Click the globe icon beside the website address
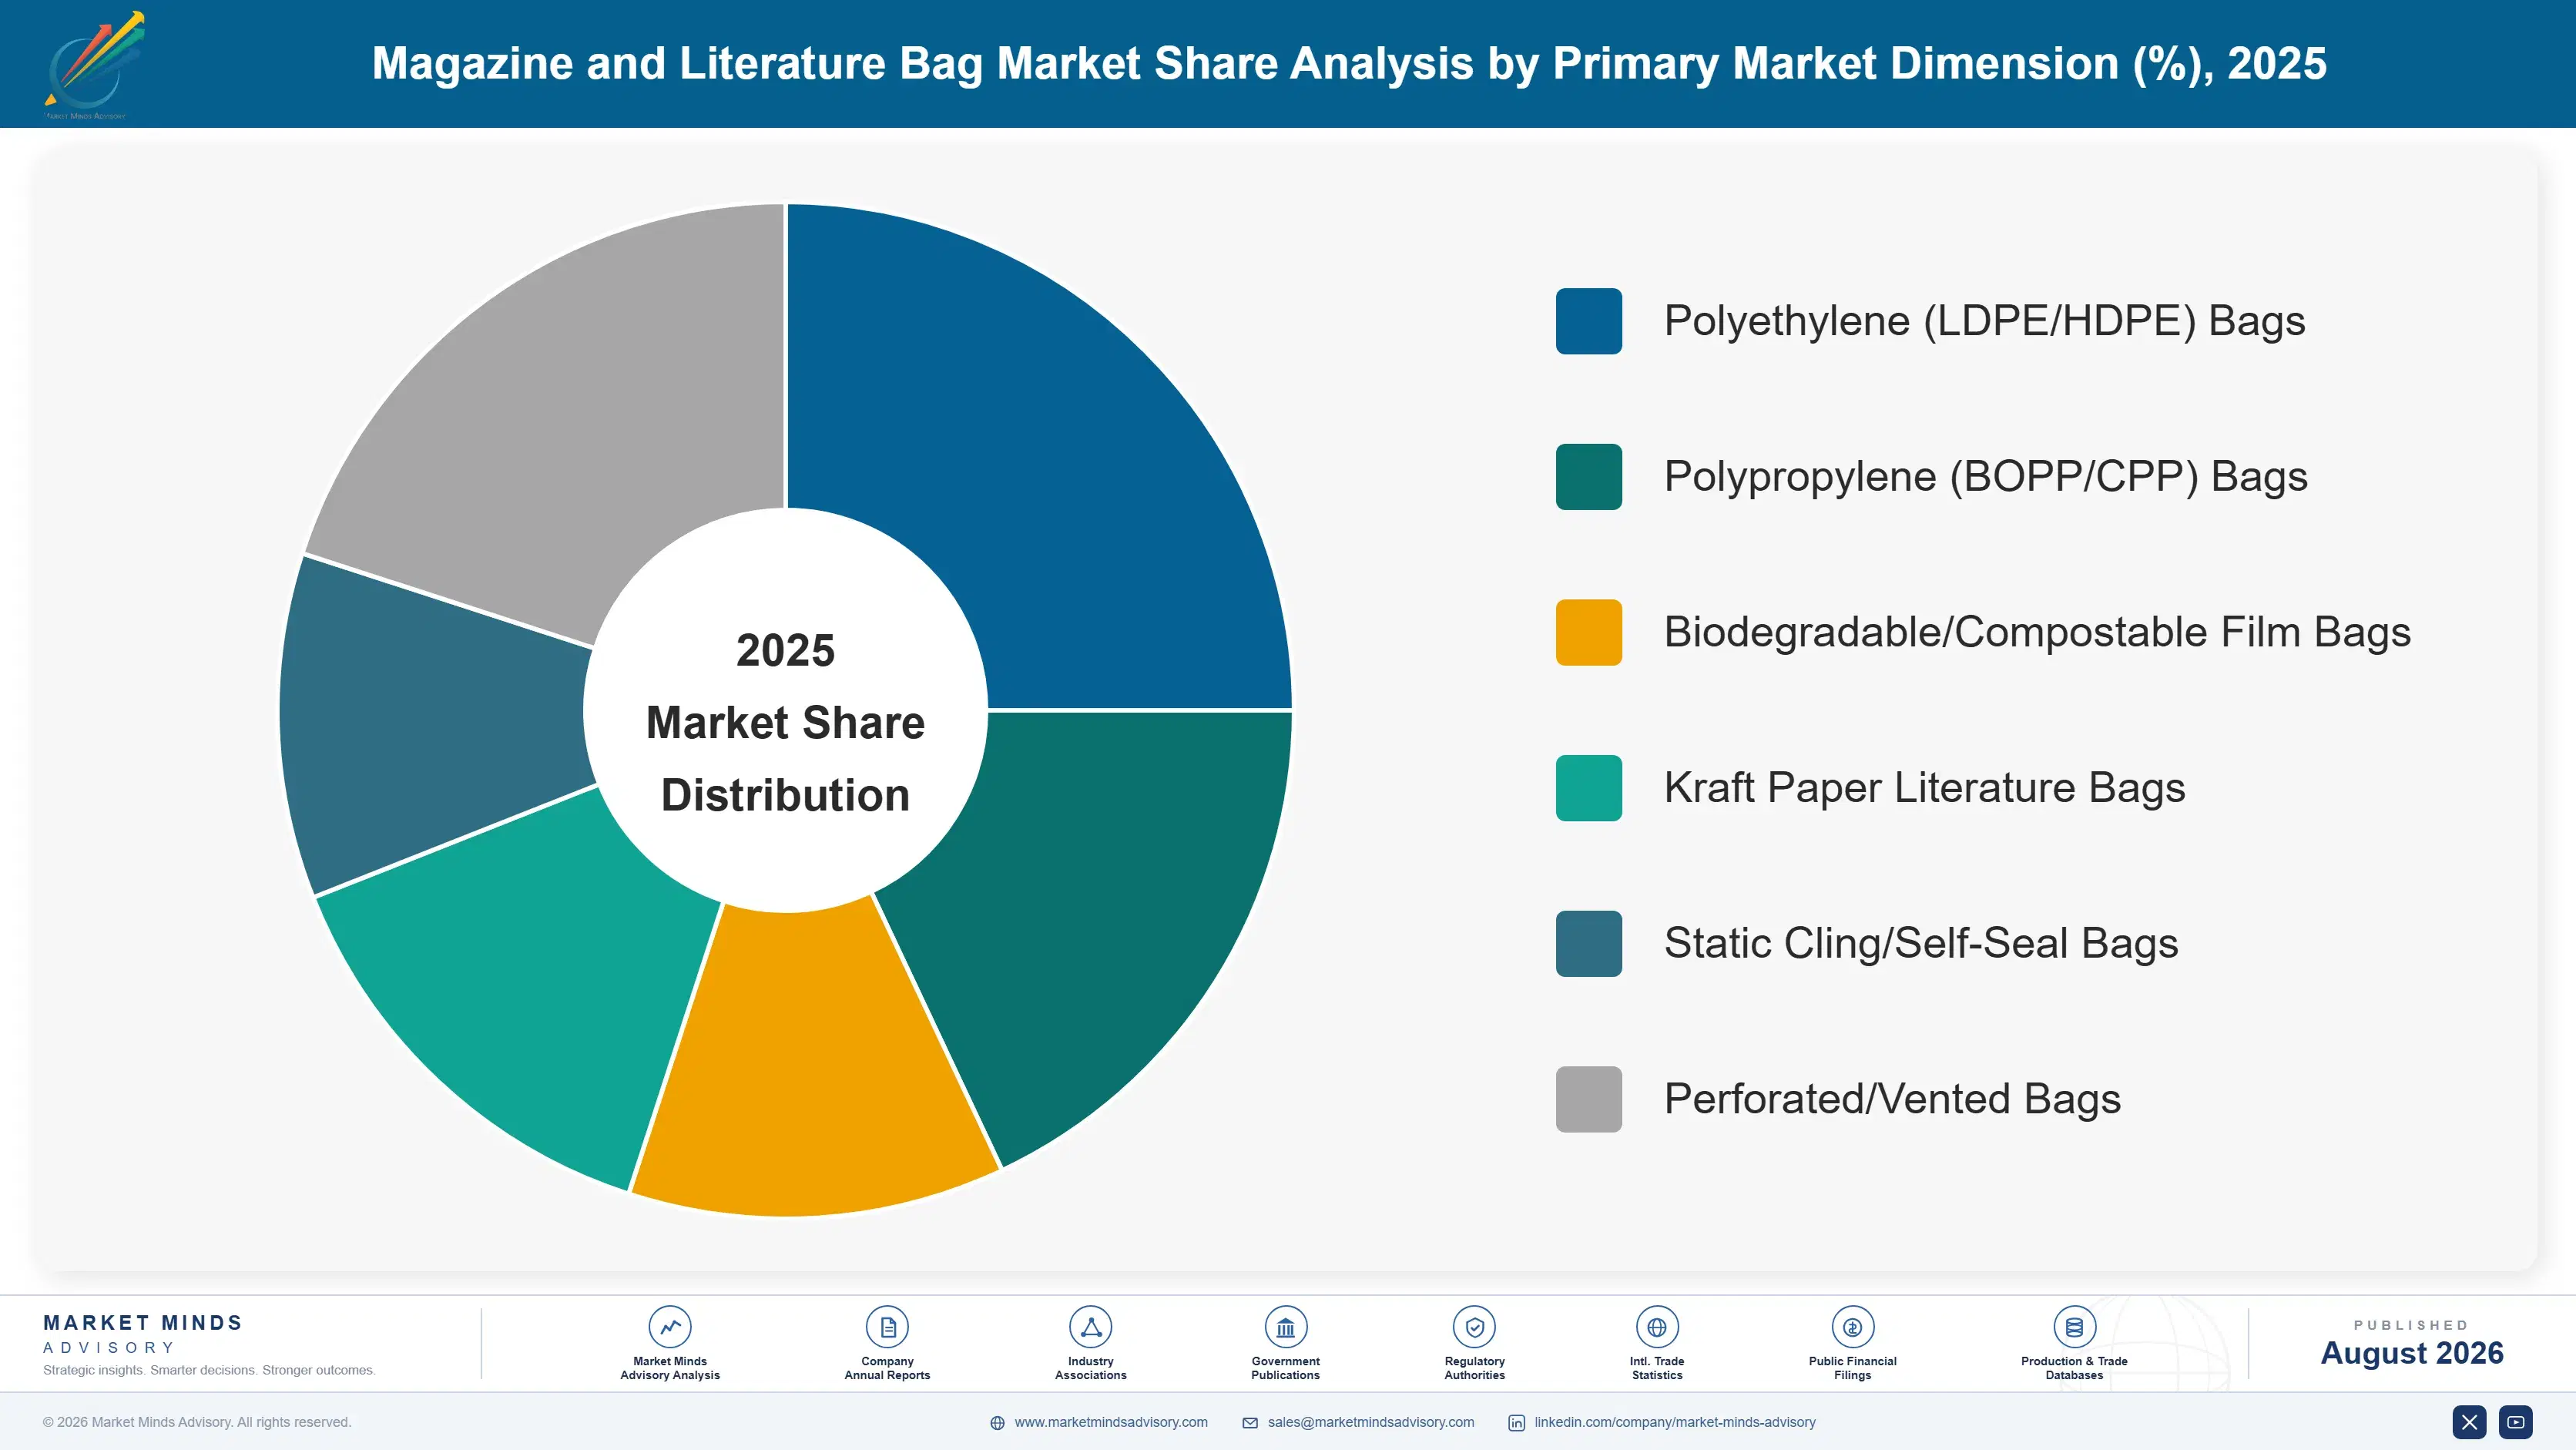 (x=997, y=1423)
